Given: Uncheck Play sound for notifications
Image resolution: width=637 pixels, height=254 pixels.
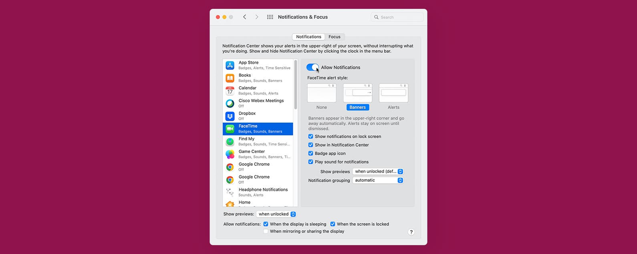Looking at the screenshot, I should point(310,161).
